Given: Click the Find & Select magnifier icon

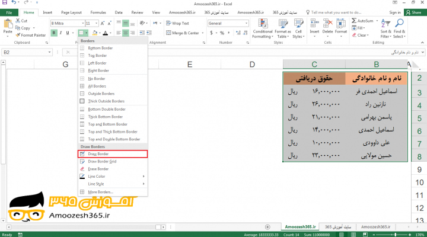Looking at the screenshot, I should tap(399, 24).
